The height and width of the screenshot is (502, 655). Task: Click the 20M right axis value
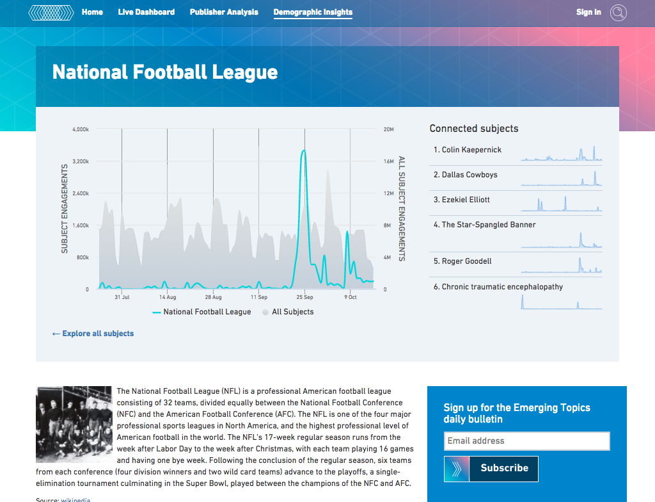pos(388,130)
